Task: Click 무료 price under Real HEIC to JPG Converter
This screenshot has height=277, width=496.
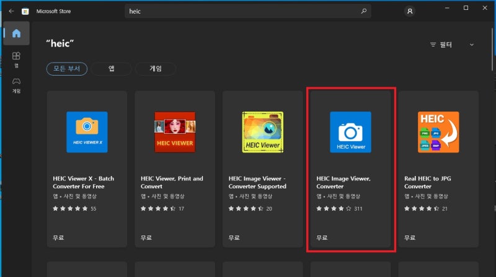Action: [x=410, y=237]
